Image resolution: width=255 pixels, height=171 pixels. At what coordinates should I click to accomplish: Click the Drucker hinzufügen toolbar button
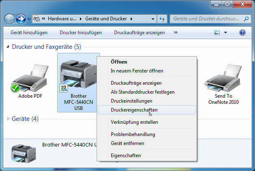80,33
